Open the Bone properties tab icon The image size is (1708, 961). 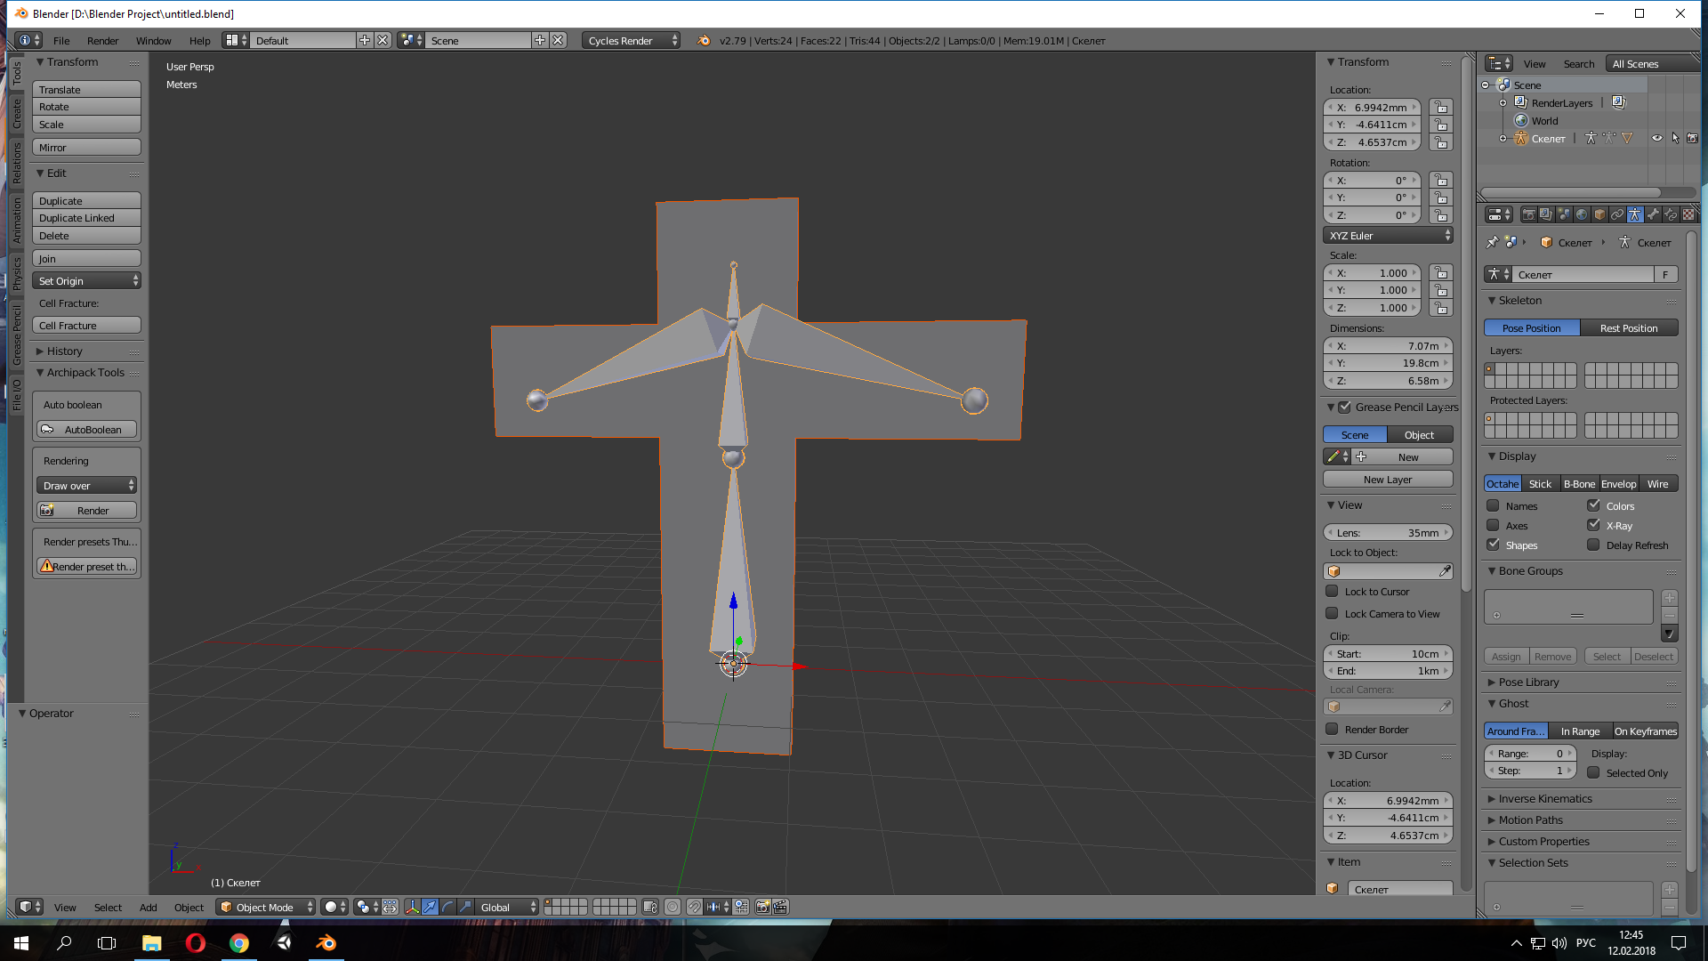(x=1653, y=214)
